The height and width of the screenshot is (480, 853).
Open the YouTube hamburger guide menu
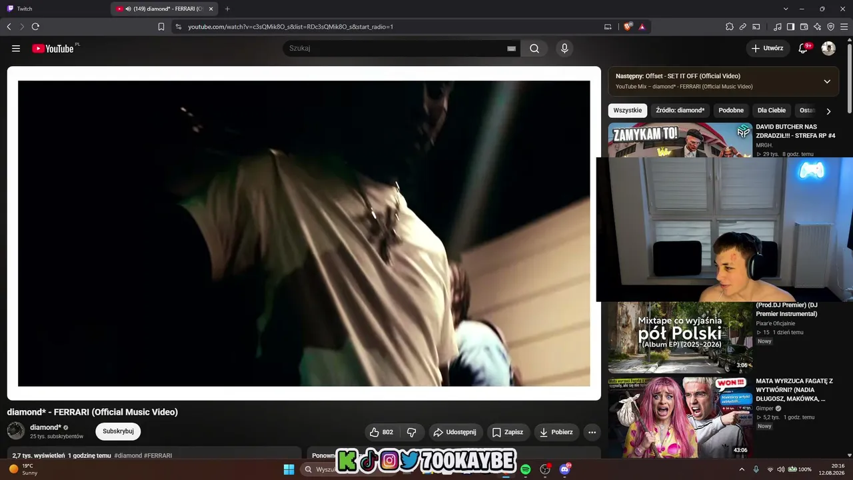point(16,49)
